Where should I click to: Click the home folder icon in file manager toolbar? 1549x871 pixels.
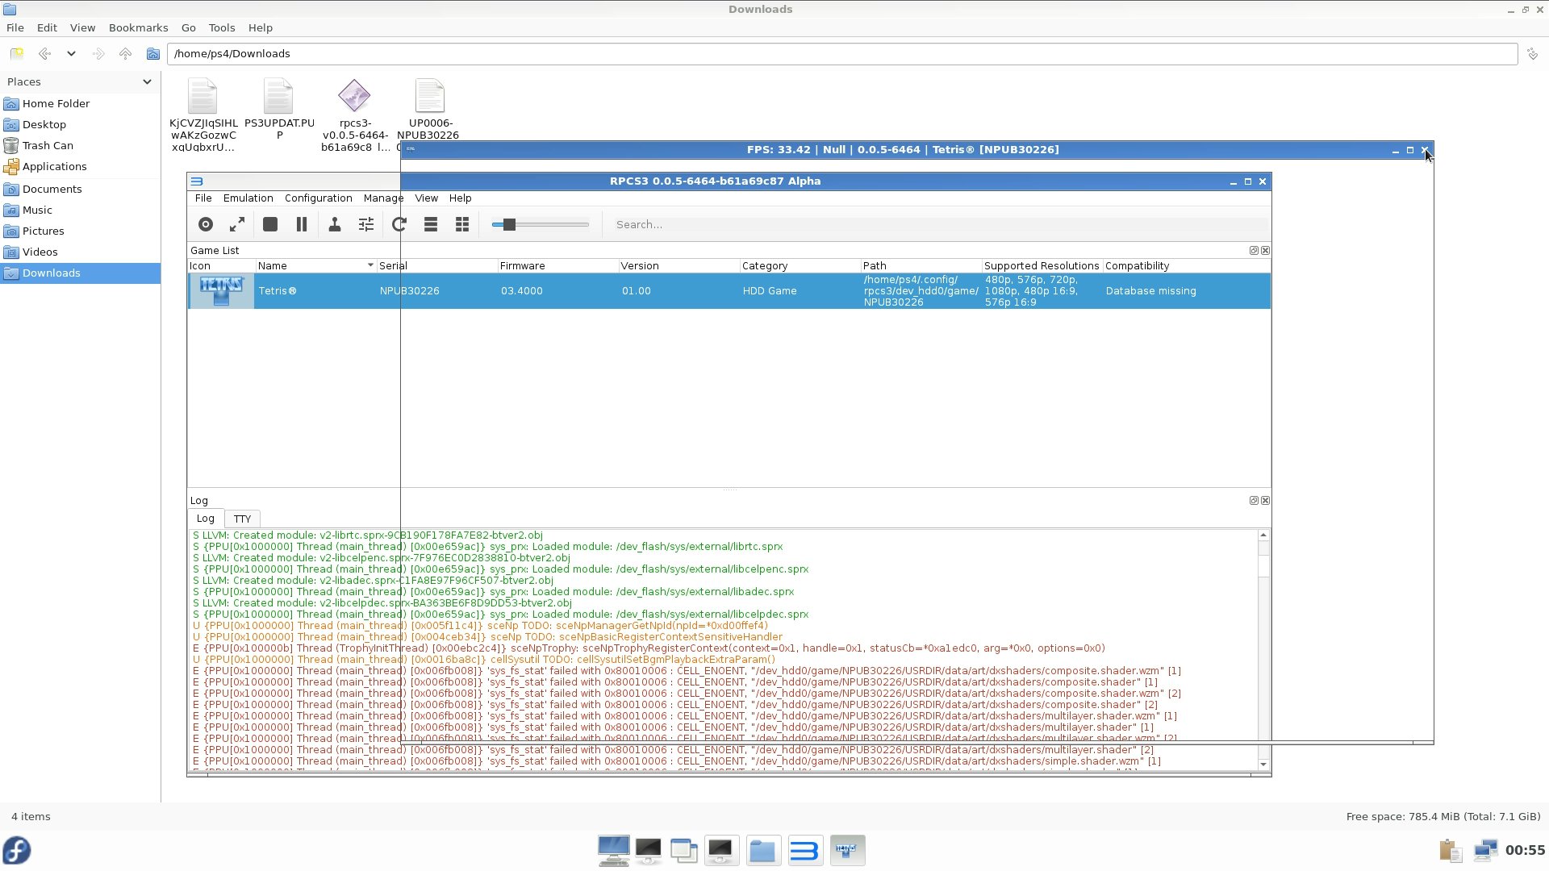coord(152,54)
